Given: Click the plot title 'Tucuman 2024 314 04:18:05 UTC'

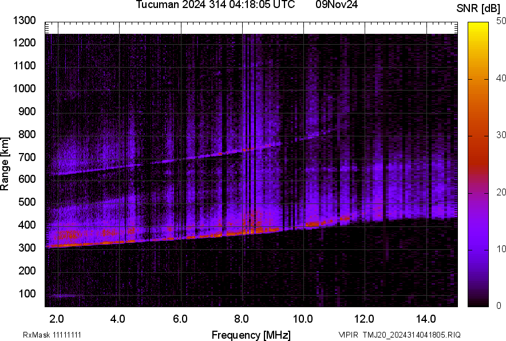Looking at the screenshot, I should pyautogui.click(x=215, y=5).
